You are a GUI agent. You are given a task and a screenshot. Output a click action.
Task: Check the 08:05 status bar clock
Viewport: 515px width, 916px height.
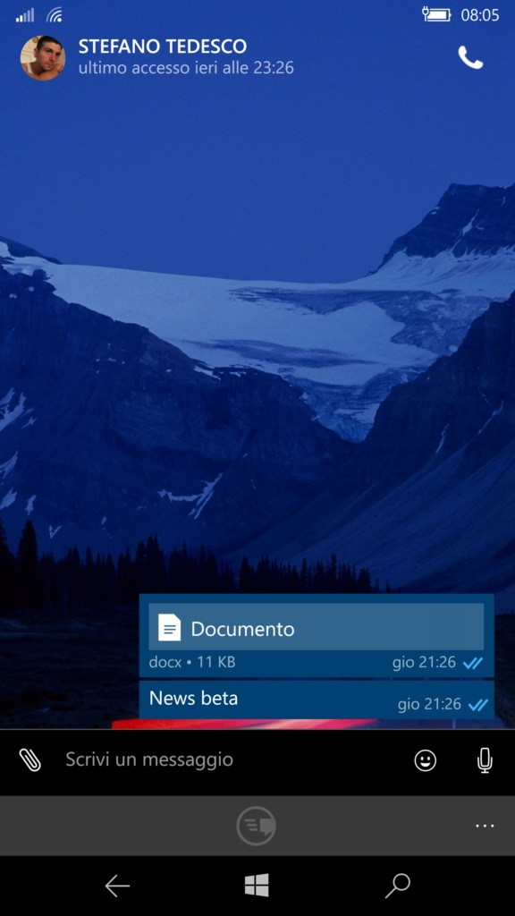pos(480,15)
